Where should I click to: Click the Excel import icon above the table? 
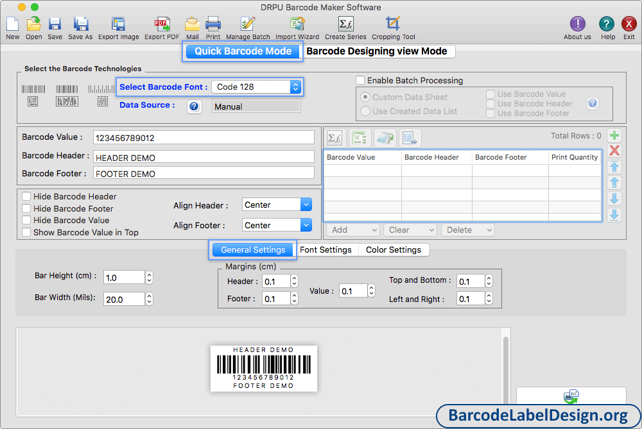pos(360,139)
